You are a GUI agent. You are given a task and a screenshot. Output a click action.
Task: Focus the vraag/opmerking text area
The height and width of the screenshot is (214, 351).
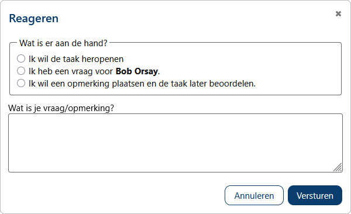point(175,143)
